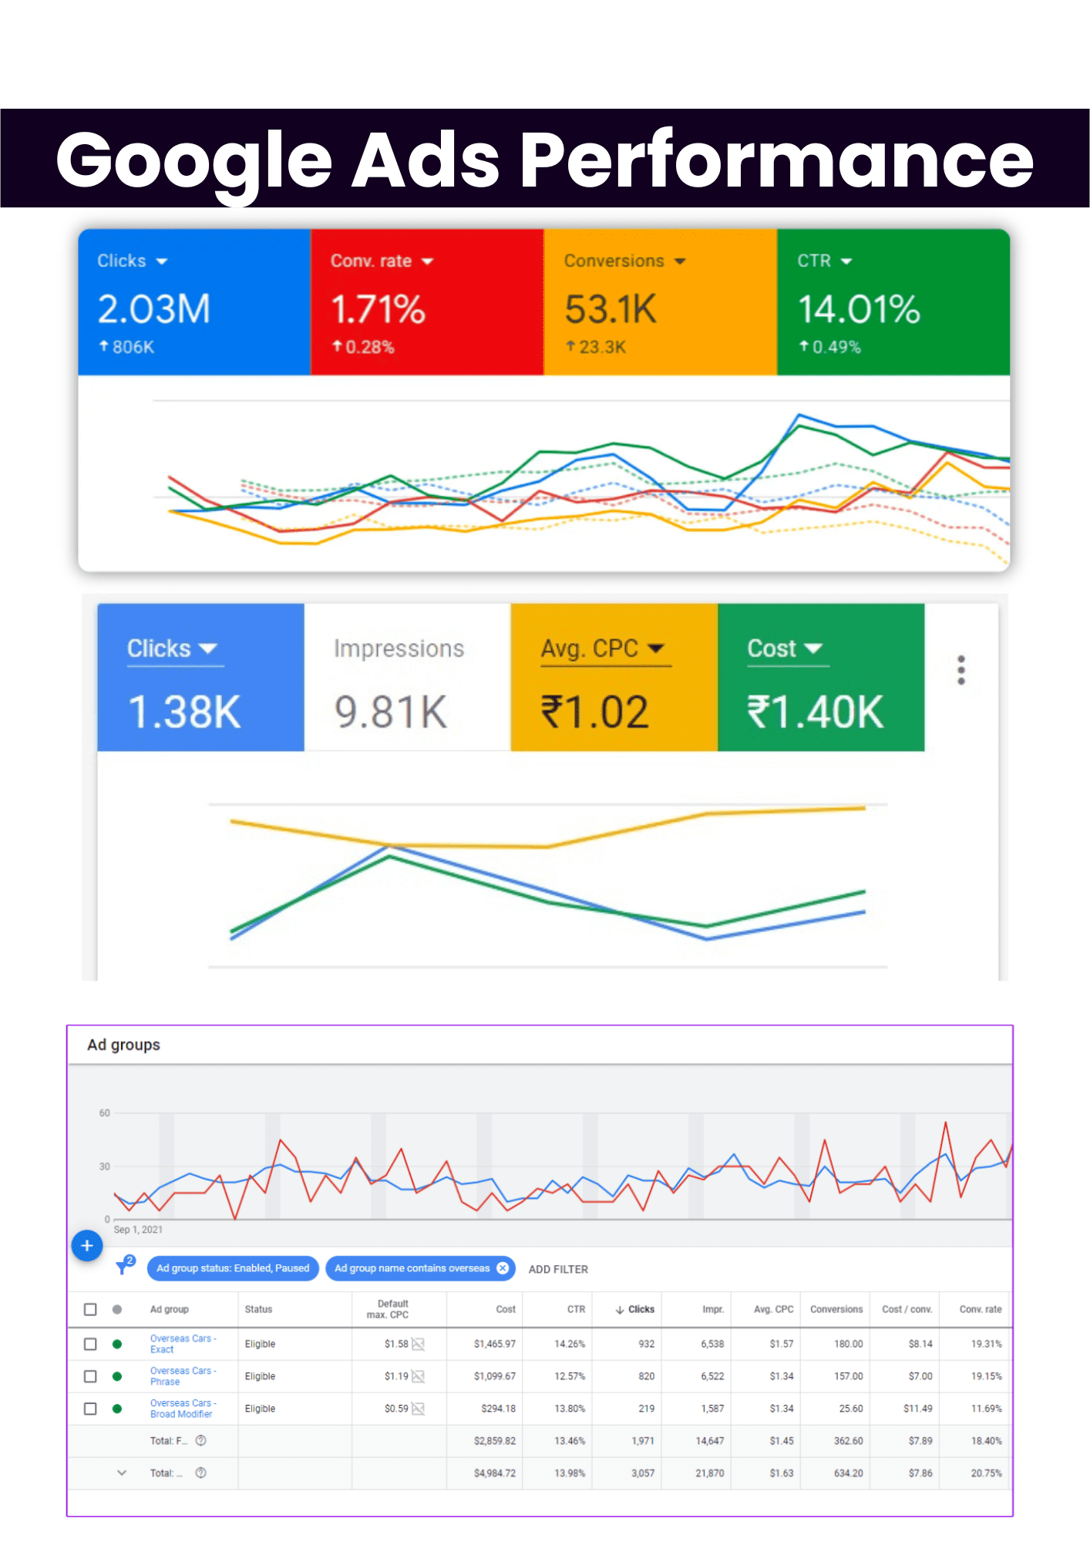The height and width of the screenshot is (1542, 1090).
Task: Click the icon next to $1.19 max CPC
Action: (x=418, y=1376)
